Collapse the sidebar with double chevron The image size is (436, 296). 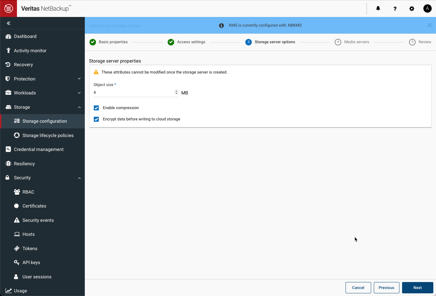[x=9, y=23]
